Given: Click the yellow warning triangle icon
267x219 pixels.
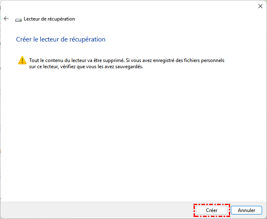Looking at the screenshot, I should point(22,60).
